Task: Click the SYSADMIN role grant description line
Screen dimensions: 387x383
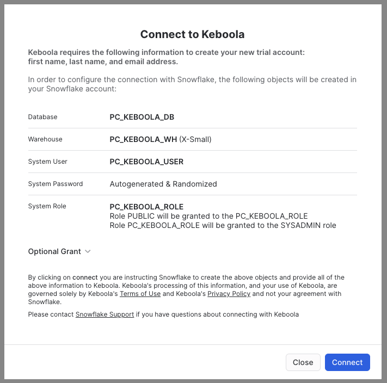Action: (x=223, y=225)
